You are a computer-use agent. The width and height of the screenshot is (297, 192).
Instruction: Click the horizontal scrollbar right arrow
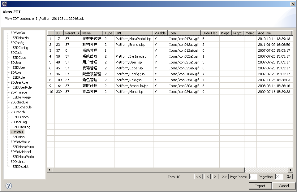click(291, 170)
